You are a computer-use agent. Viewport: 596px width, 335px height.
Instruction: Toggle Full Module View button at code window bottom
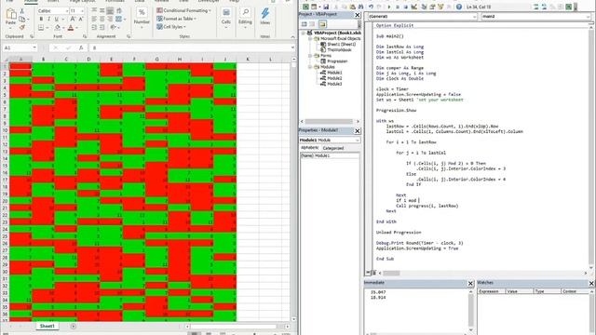pos(373,273)
